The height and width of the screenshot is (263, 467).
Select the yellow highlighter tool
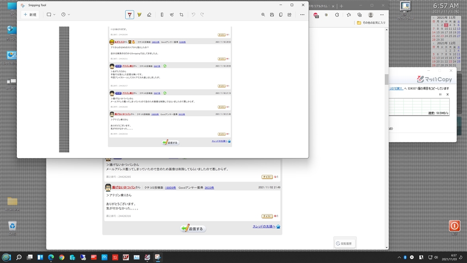[140, 15]
